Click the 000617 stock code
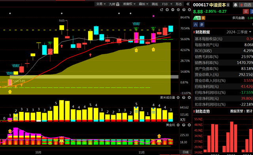Image resolution: width=253 pixels, height=155 pixels. pos(201,5)
